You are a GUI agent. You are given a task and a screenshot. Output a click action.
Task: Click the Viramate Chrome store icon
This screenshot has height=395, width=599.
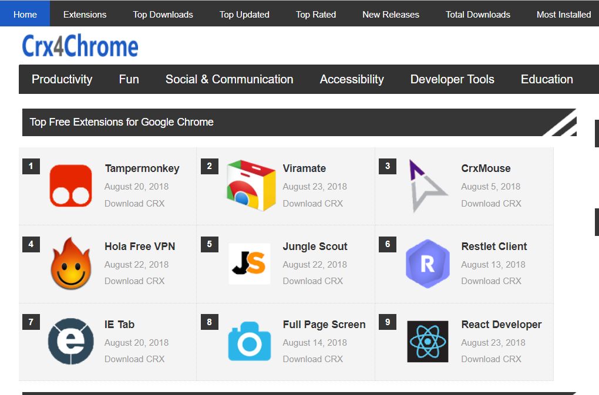[251, 186]
